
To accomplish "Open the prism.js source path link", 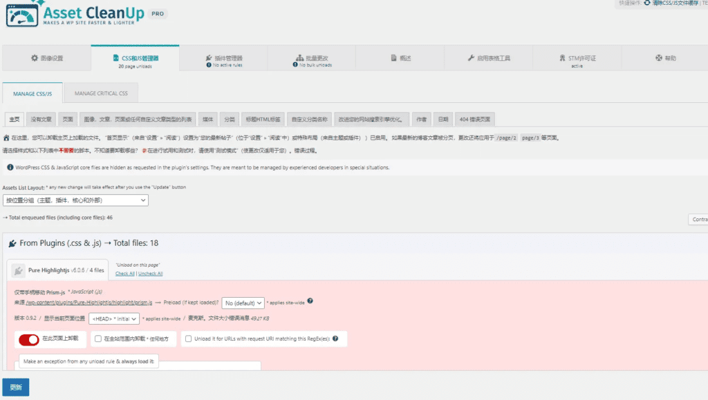I will [x=89, y=303].
